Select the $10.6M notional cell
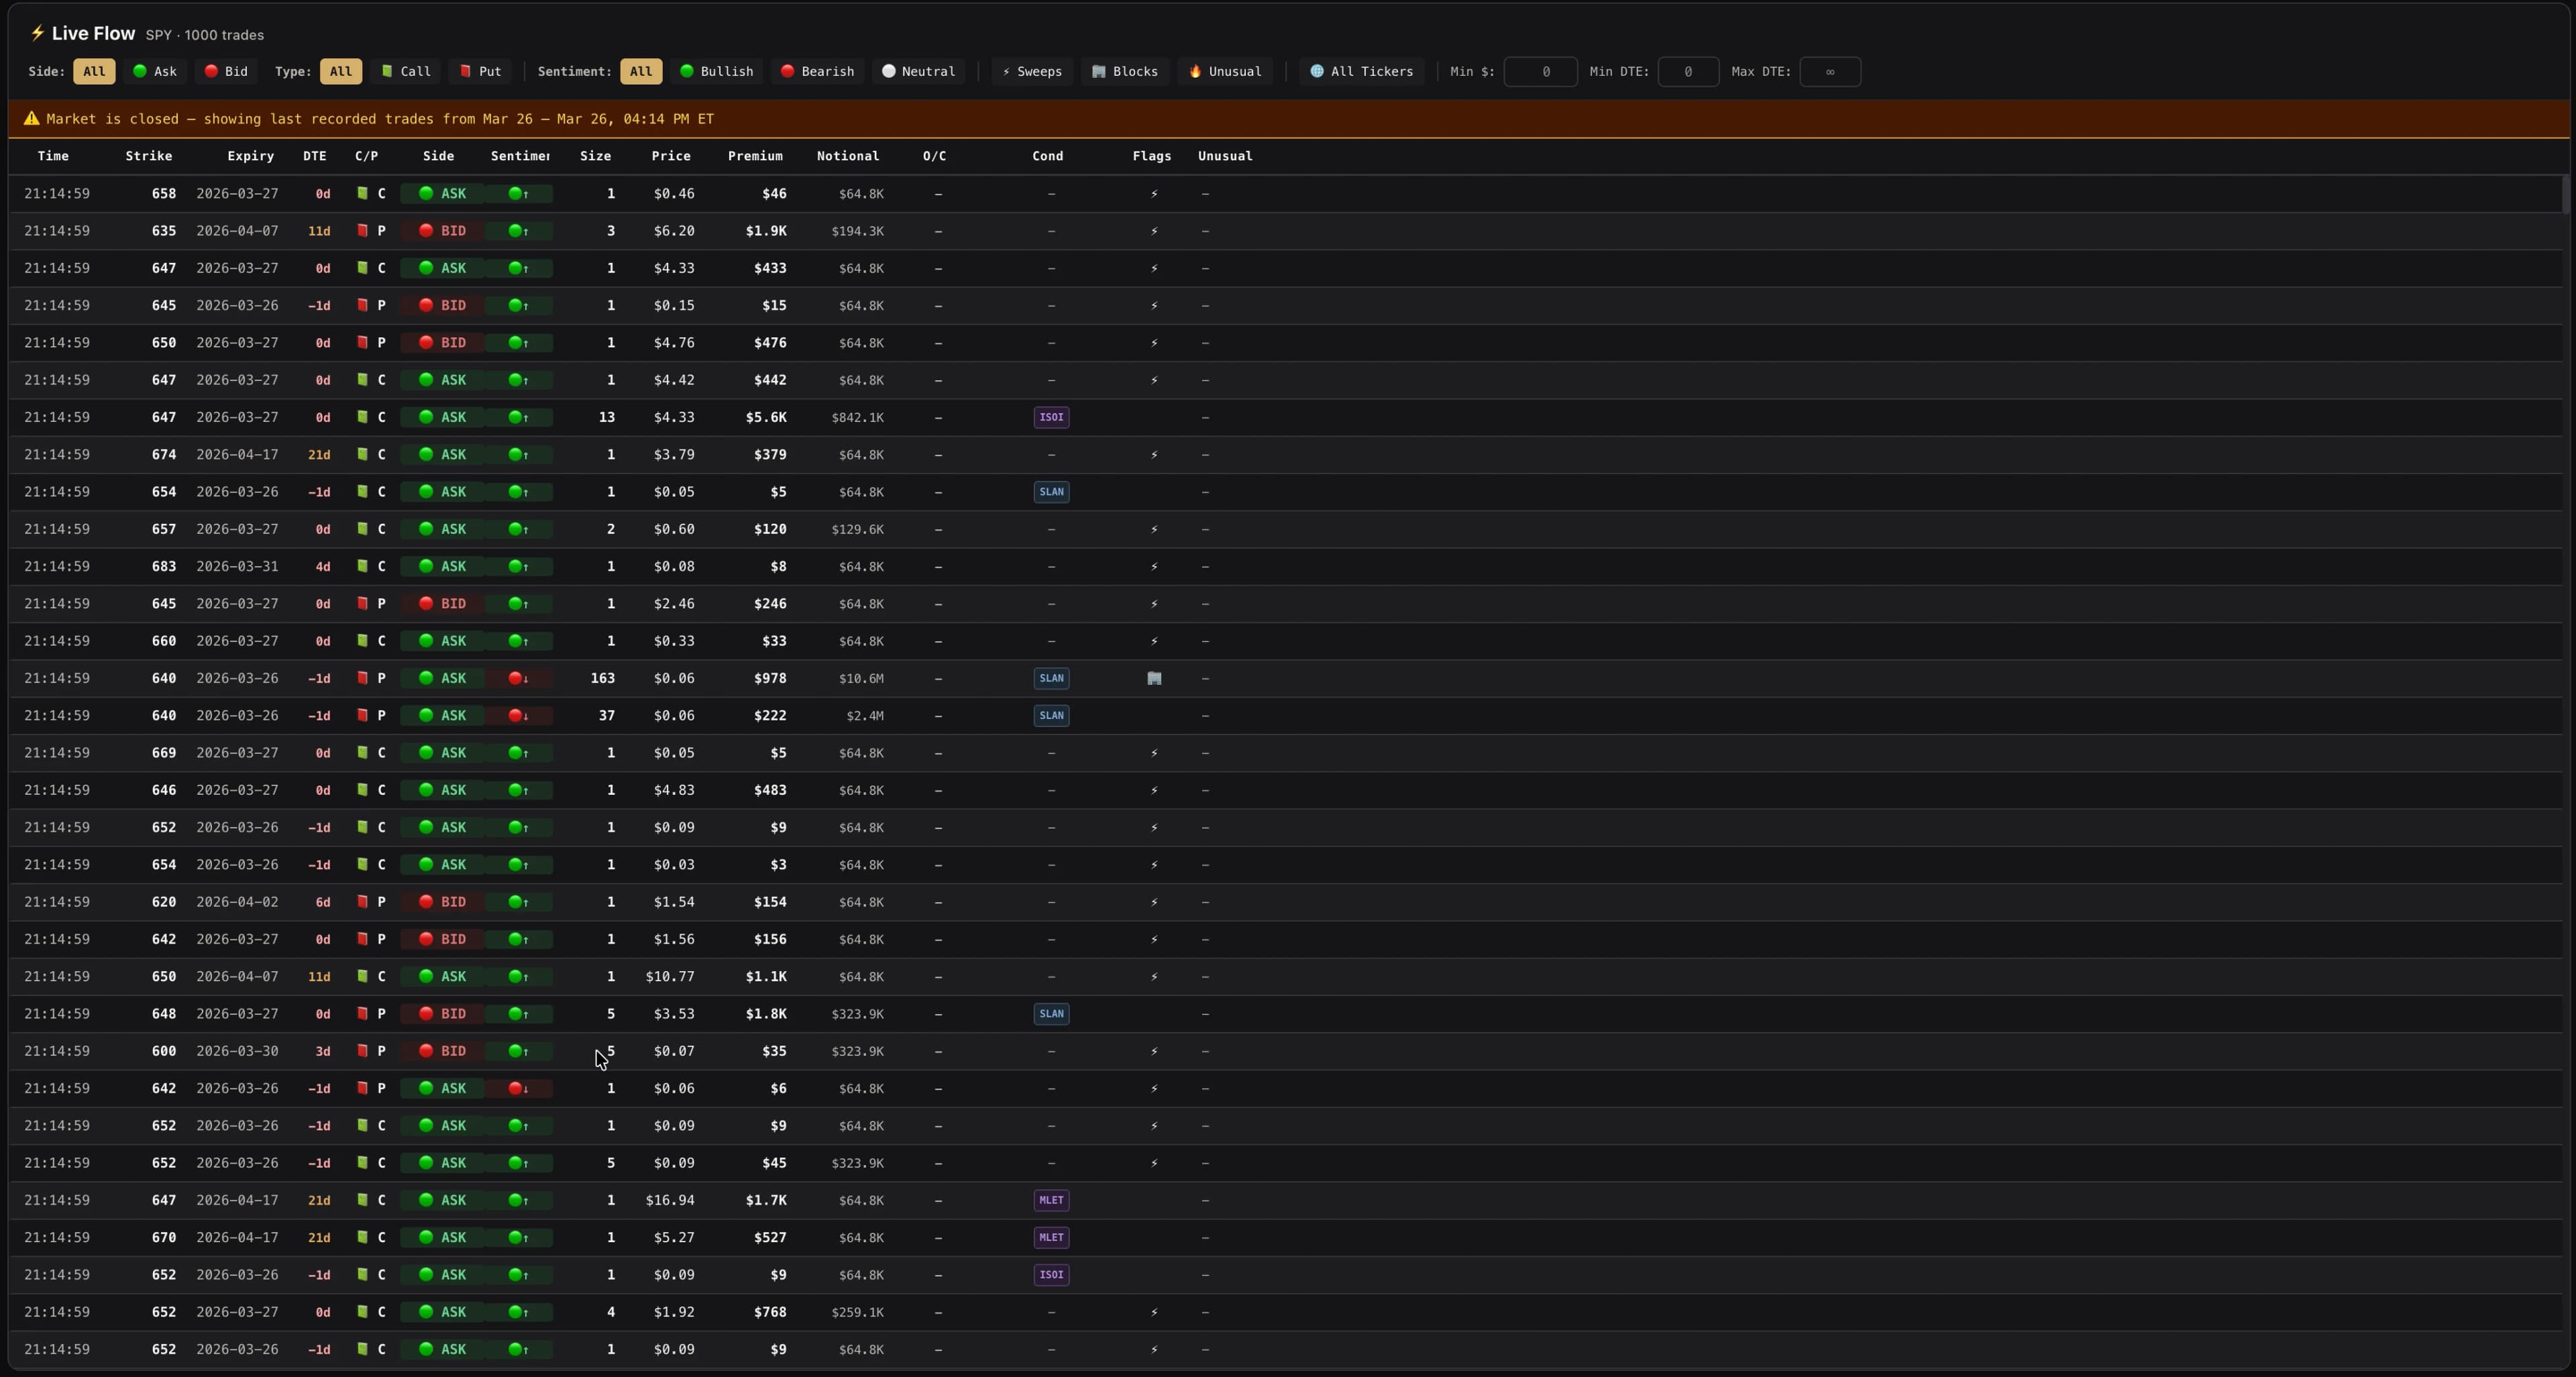Screen dimensions: 2576x1377 861,678
